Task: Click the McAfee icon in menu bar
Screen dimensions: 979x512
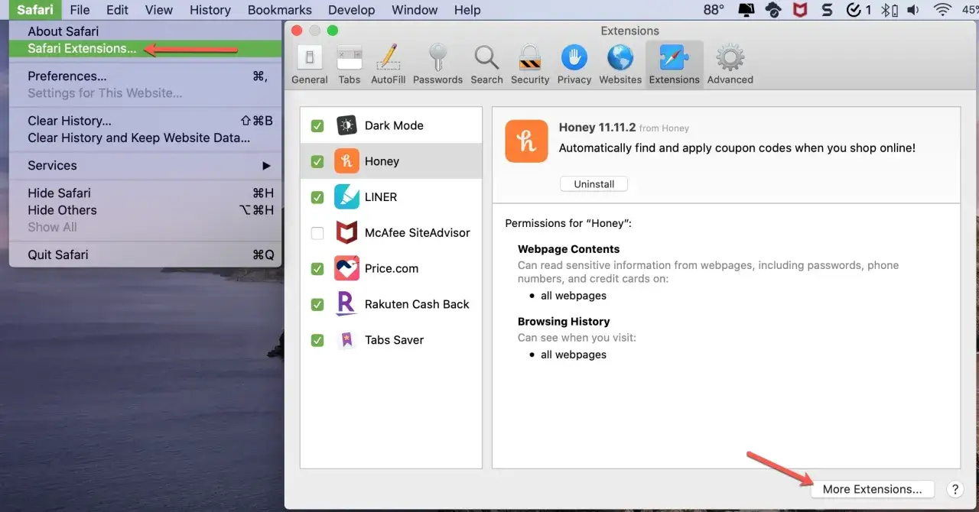Action: [800, 10]
